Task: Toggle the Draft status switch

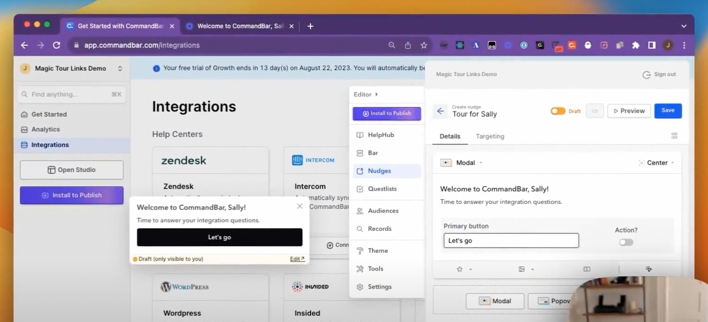Action: point(558,111)
